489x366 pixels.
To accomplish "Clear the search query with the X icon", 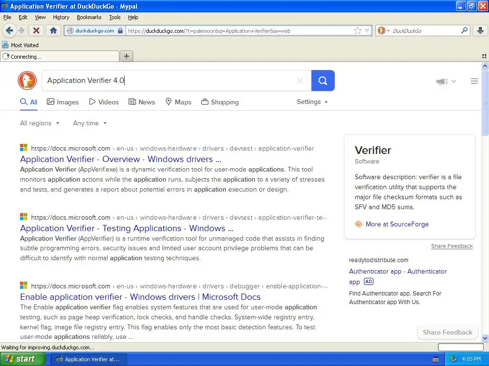I will pyautogui.click(x=300, y=81).
